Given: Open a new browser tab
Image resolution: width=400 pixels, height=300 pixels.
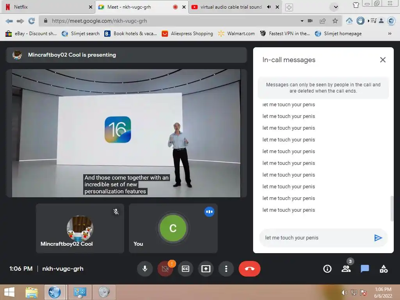Looking at the screenshot, I should 289,7.
